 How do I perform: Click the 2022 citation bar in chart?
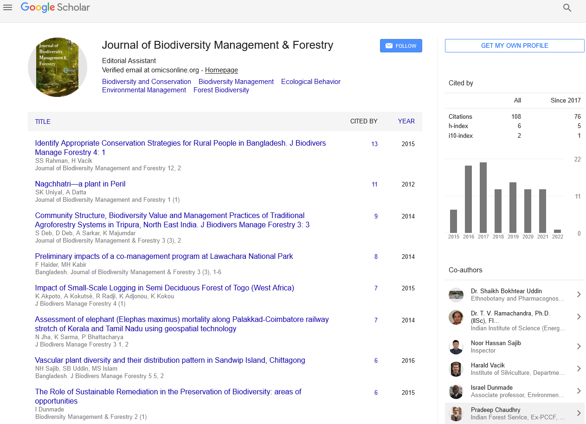pyautogui.click(x=557, y=231)
